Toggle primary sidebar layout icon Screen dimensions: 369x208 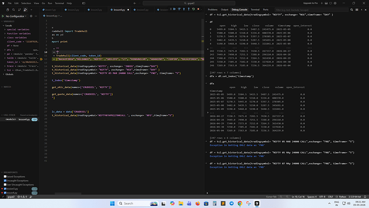83,3
